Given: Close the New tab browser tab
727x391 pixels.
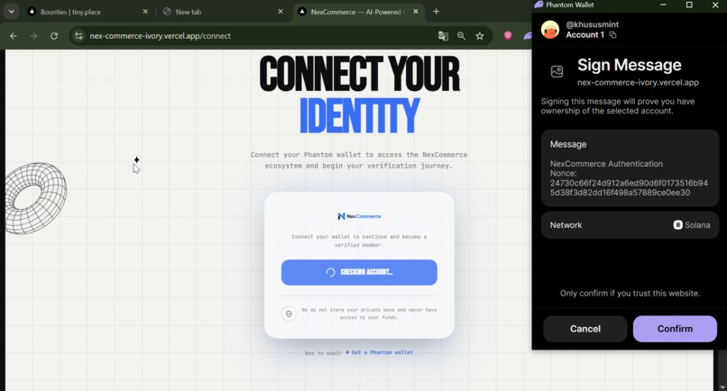Looking at the screenshot, I should (280, 12).
